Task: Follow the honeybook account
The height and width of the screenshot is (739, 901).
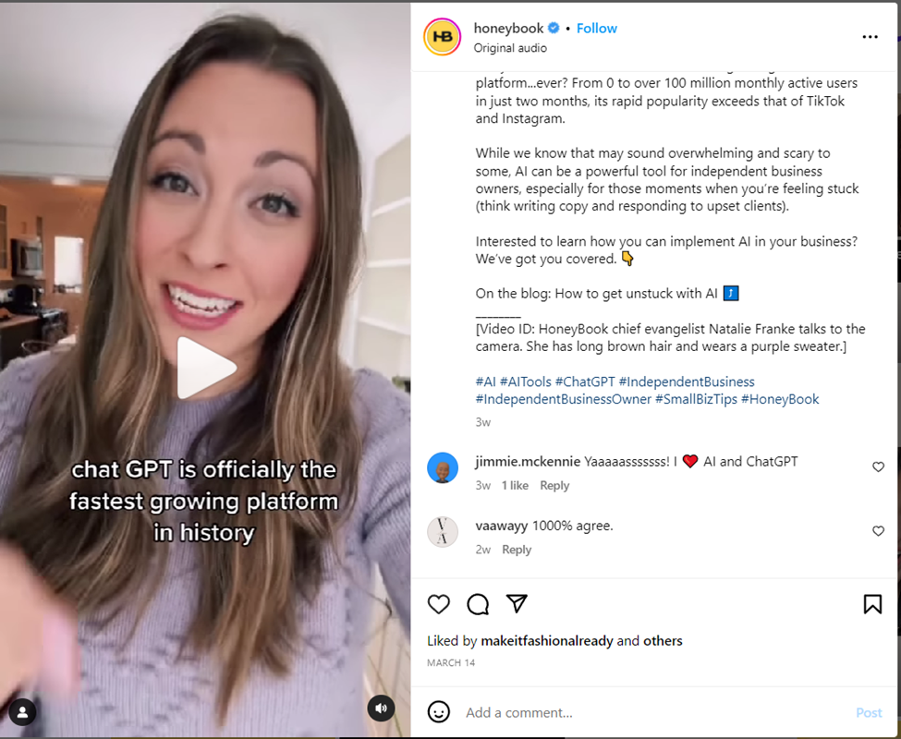Action: [596, 28]
